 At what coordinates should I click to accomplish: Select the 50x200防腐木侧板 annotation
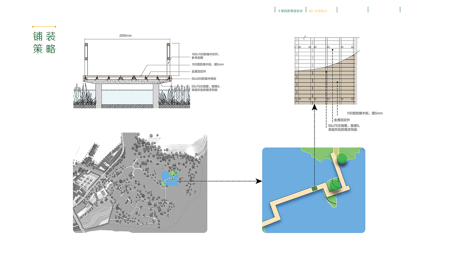click(x=204, y=78)
